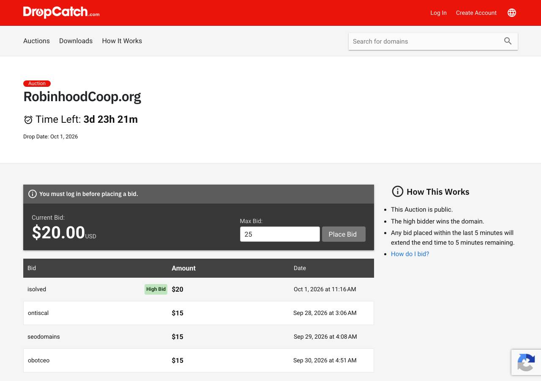Select bidder name isolved

pos(37,289)
